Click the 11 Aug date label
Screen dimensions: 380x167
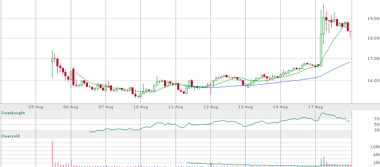(x=176, y=107)
